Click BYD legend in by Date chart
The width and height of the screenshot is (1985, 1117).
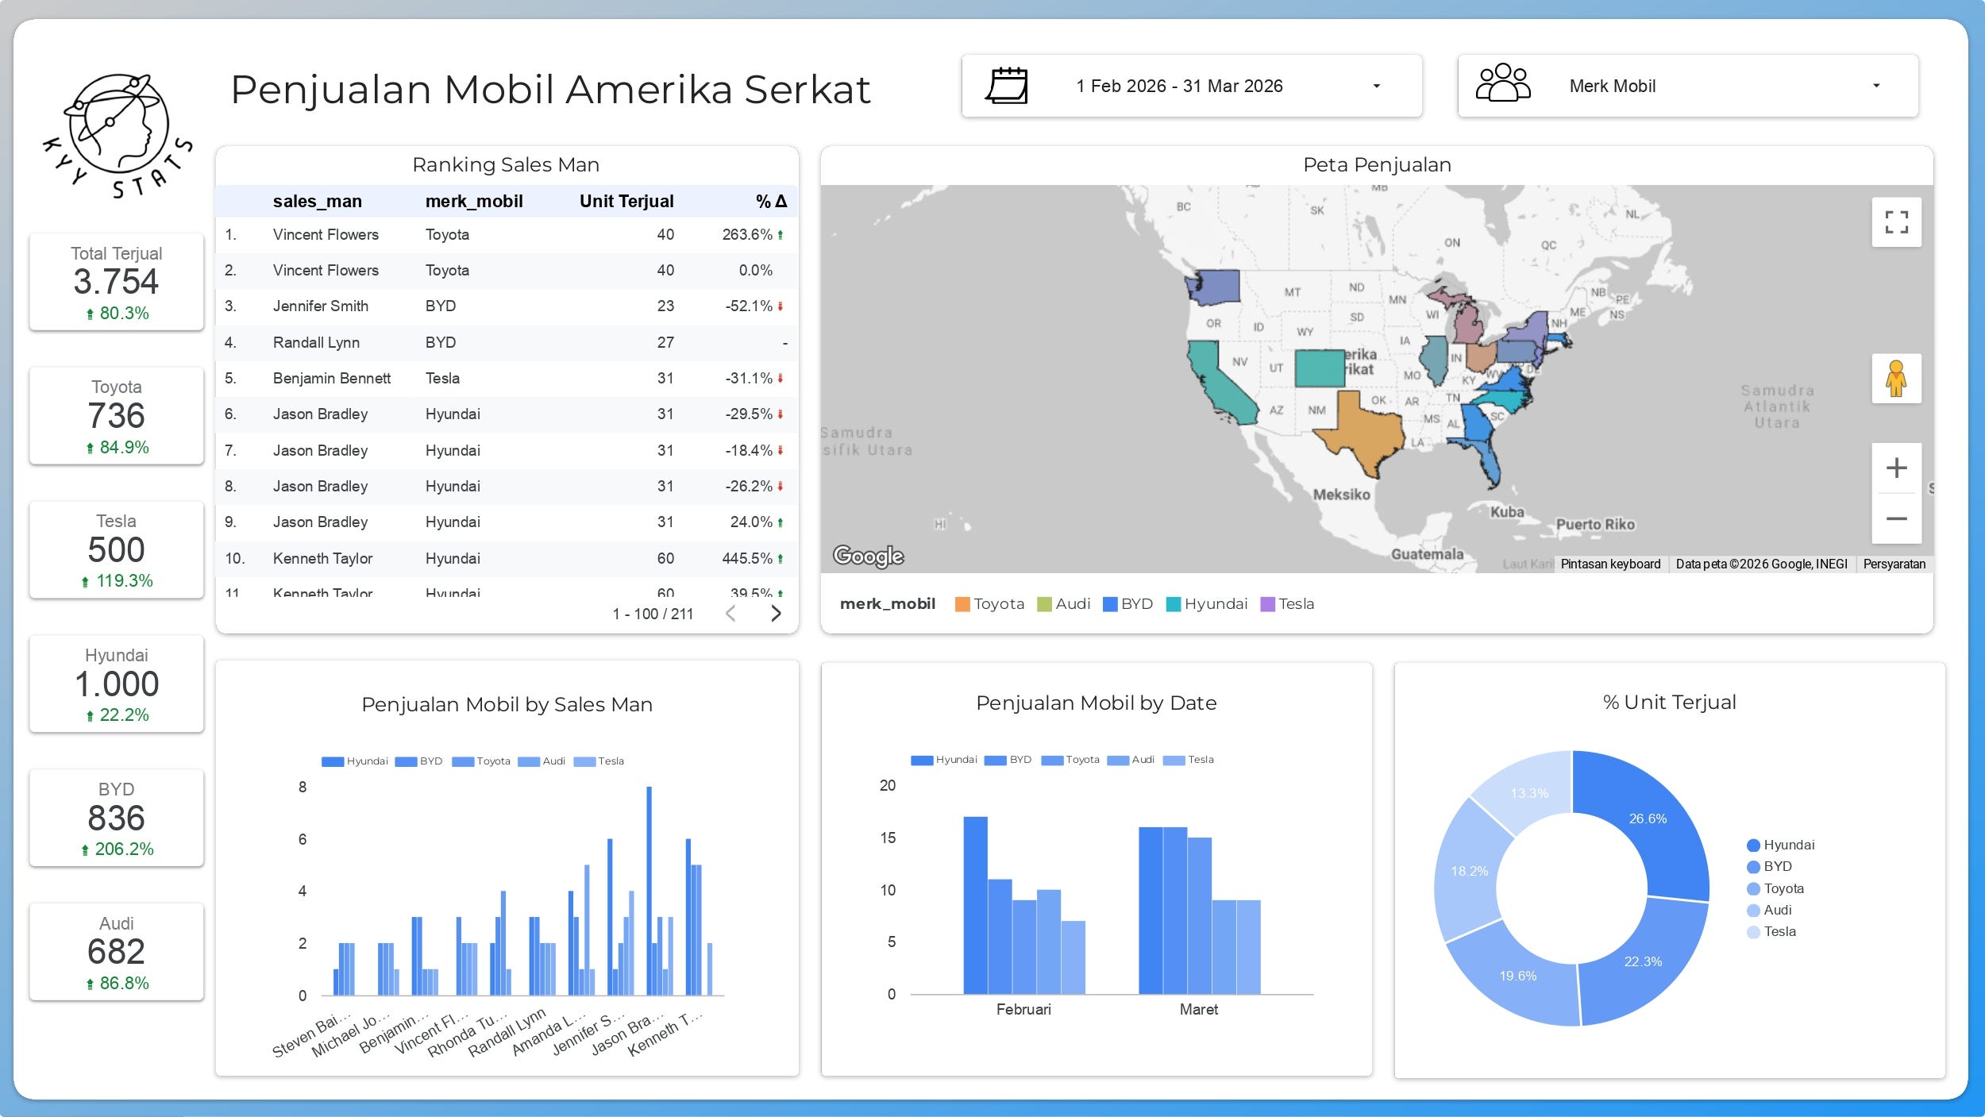coord(1008,760)
